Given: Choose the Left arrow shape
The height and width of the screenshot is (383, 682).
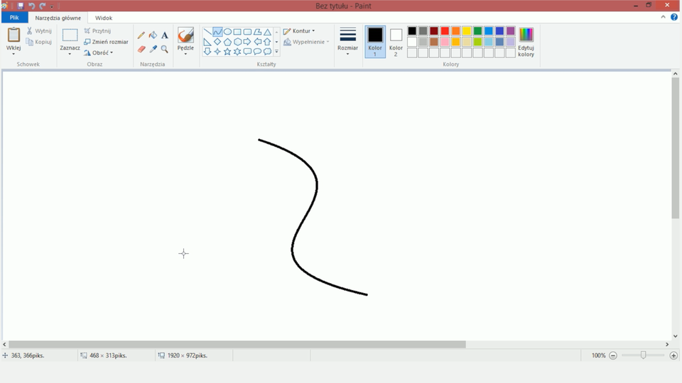Looking at the screenshot, I should (x=257, y=42).
